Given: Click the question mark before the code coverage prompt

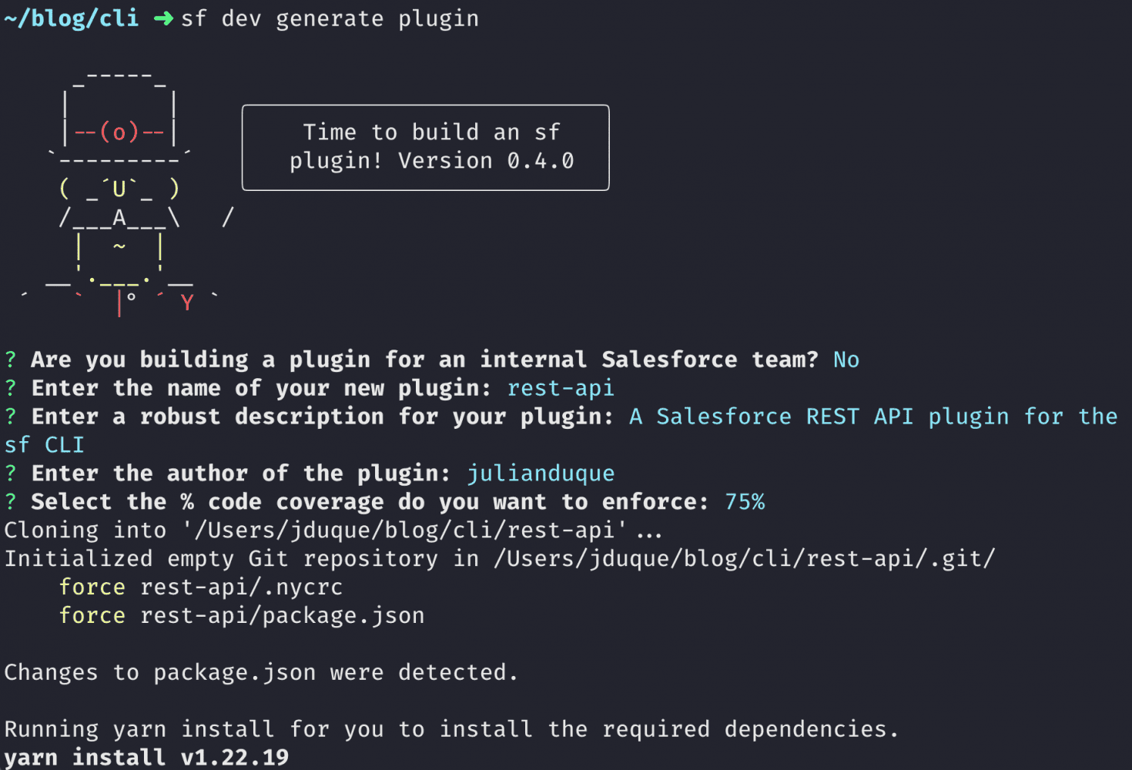Looking at the screenshot, I should 11,502.
